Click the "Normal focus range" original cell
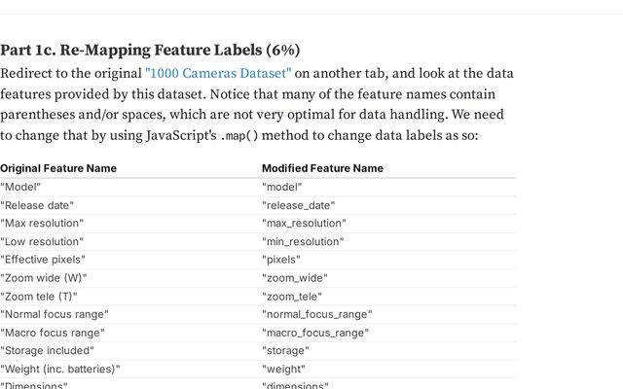This screenshot has width=623, height=389. click(55, 314)
